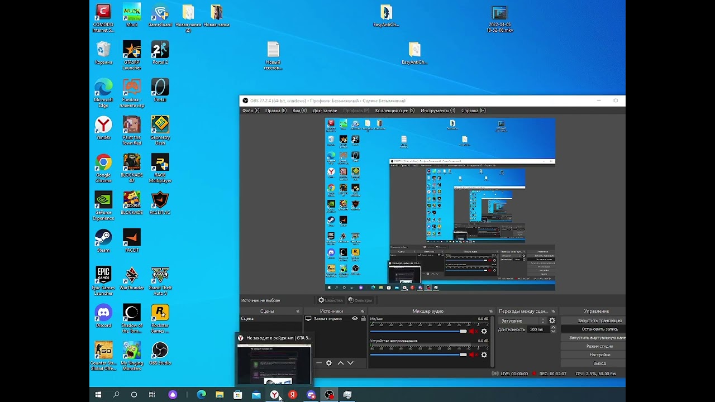Open the Инструменты menu in OBS
The width and height of the screenshot is (715, 402).
[438, 111]
